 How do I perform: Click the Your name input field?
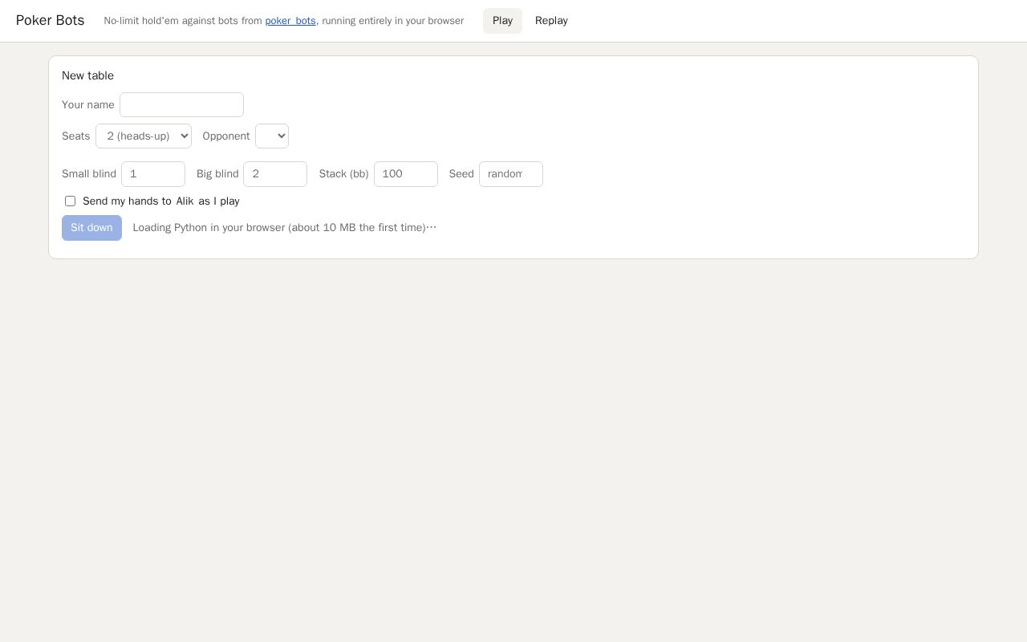(181, 105)
